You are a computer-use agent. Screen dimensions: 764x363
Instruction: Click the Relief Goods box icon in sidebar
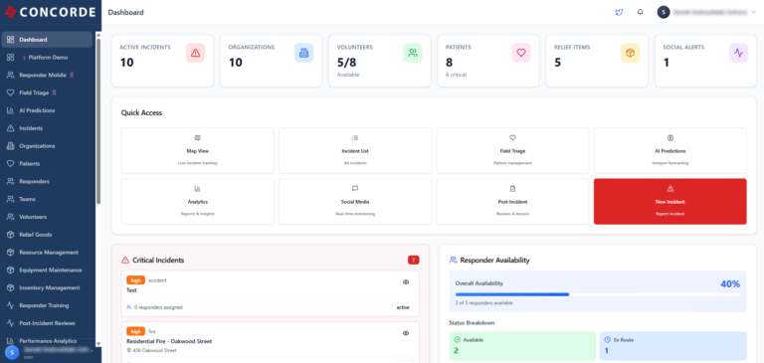[10, 235]
